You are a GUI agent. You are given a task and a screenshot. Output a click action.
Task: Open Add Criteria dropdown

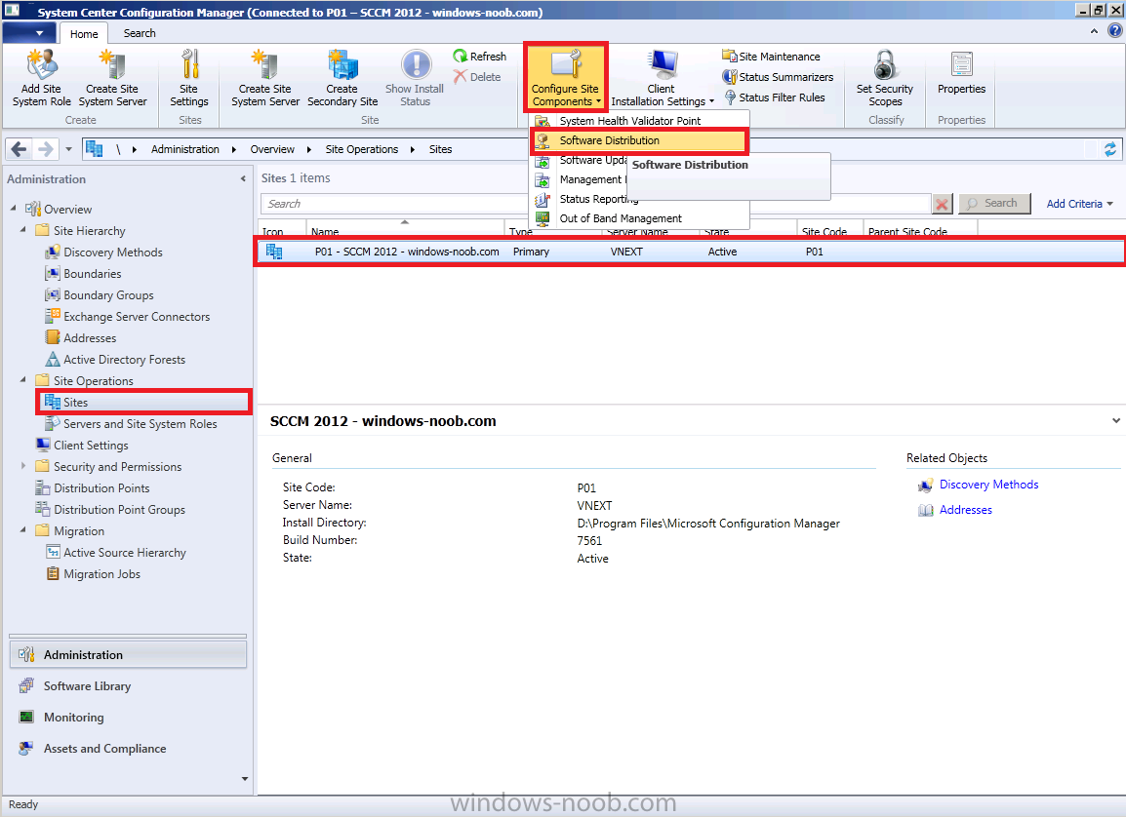click(1079, 204)
